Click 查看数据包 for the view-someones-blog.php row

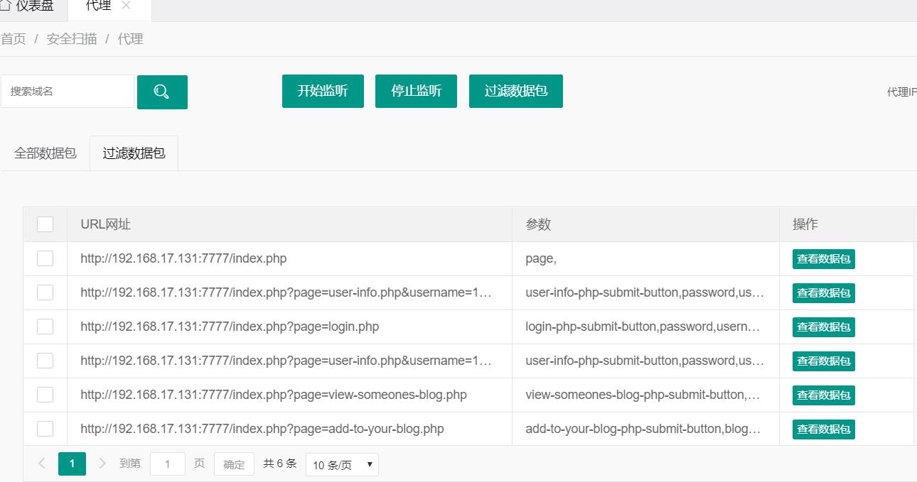point(823,395)
